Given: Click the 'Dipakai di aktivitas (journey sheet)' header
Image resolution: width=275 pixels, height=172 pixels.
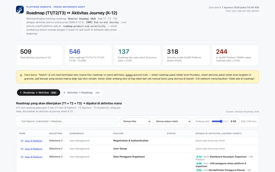Looking at the screenshot, I should [219, 133].
